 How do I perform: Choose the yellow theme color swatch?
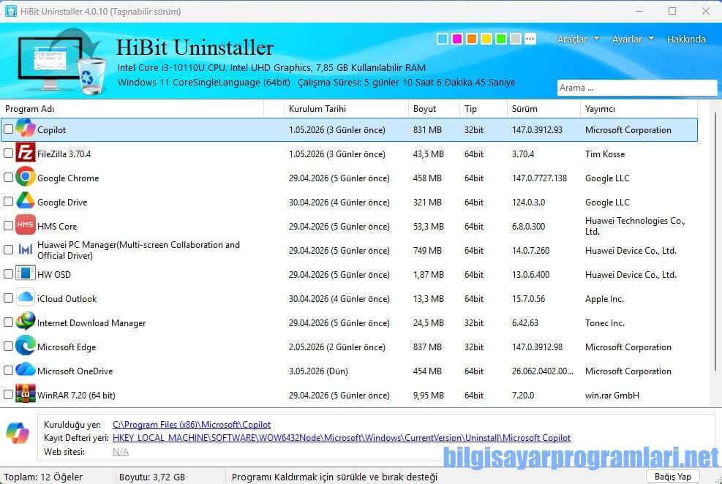click(486, 39)
